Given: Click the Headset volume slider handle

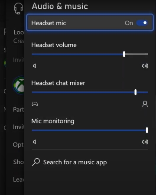Looking at the screenshot, I should (124, 54).
